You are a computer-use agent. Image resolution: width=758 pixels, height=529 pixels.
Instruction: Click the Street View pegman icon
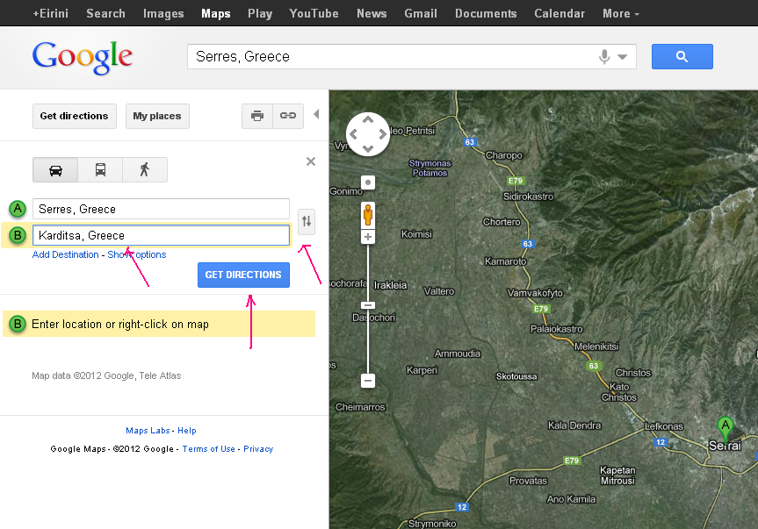368,215
